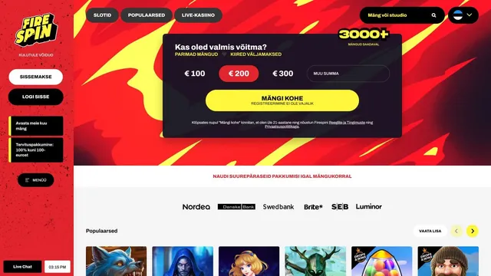Screen dimensions: 491x276
Task: Click the Logi Sisse button
Action: pos(36,97)
